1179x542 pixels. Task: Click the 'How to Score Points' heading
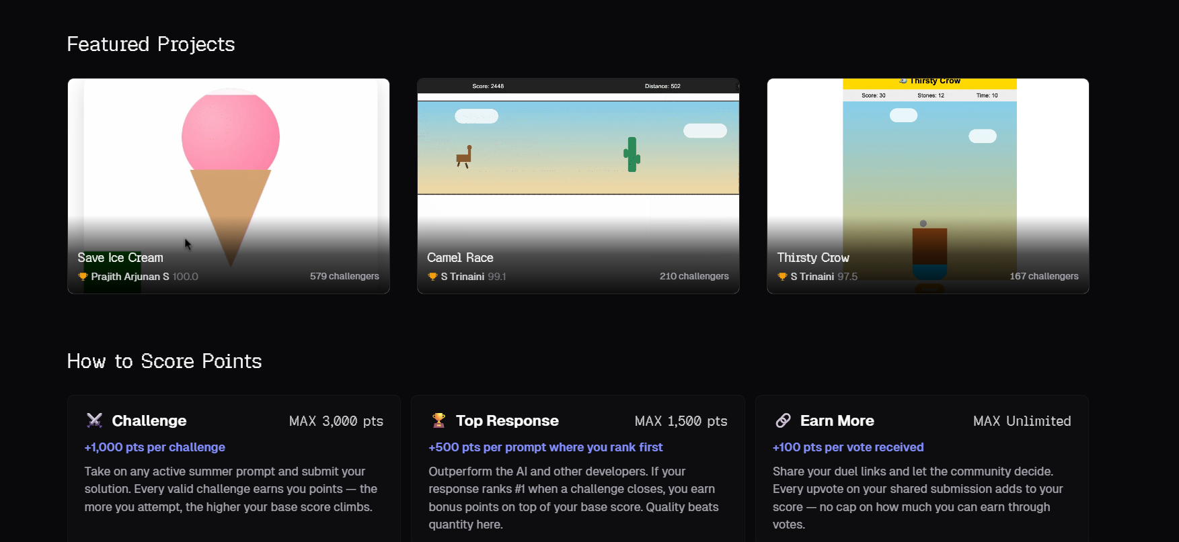(x=164, y=361)
